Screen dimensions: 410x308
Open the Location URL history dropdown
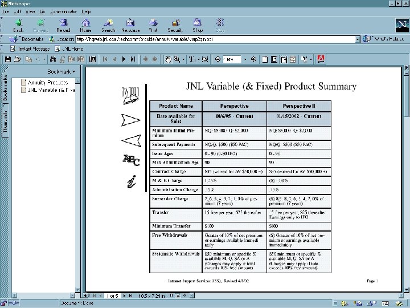click(x=358, y=39)
